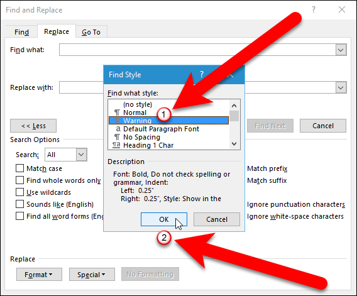Tick the Find whole words only checkbox
This screenshot has width=357, height=296.
(x=20, y=180)
